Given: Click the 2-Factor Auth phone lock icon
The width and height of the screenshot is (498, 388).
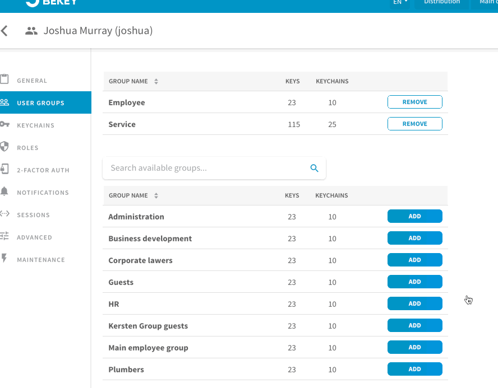Looking at the screenshot, I should [x=4, y=169].
